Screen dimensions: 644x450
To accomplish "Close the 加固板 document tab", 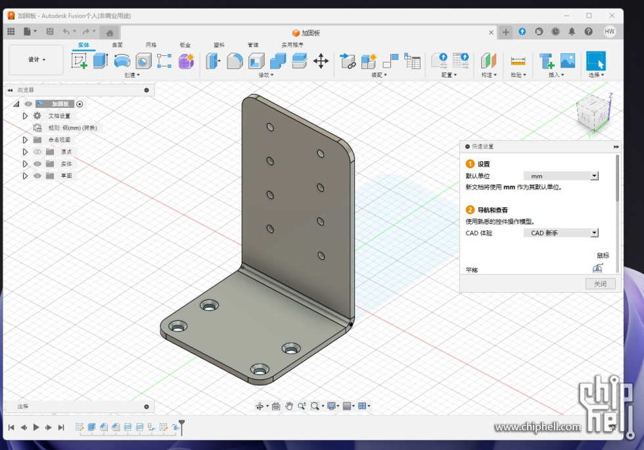I will 491,32.
